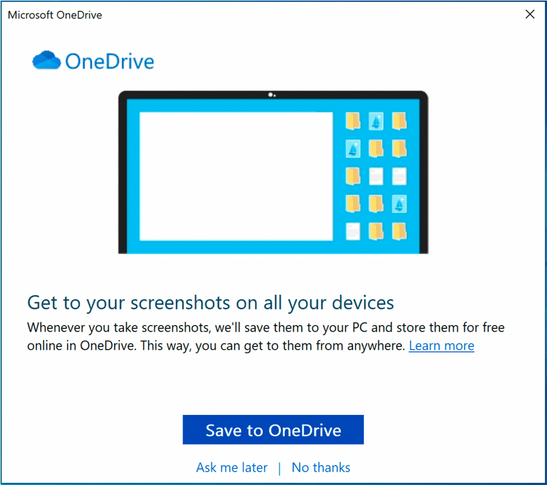Click the sailboat picture icon in the second icon row
Screen dimensions: 547x485
353,149
